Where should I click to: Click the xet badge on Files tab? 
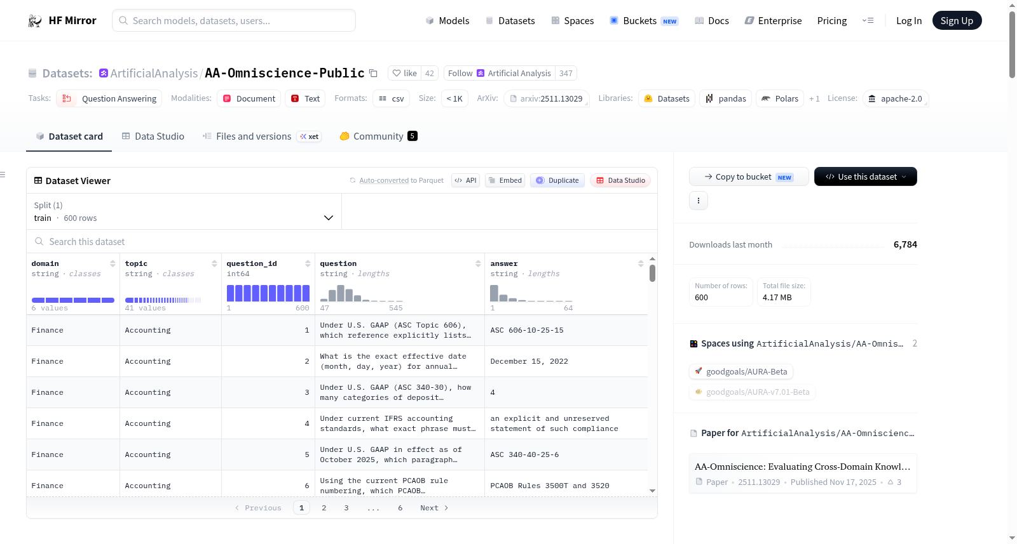310,136
